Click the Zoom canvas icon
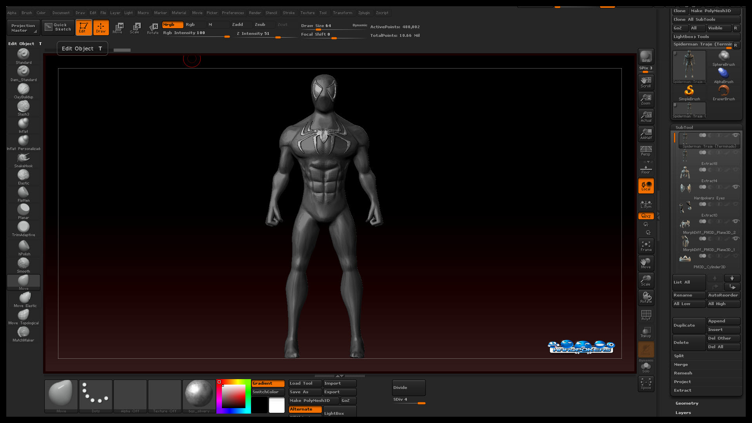 [x=646, y=99]
